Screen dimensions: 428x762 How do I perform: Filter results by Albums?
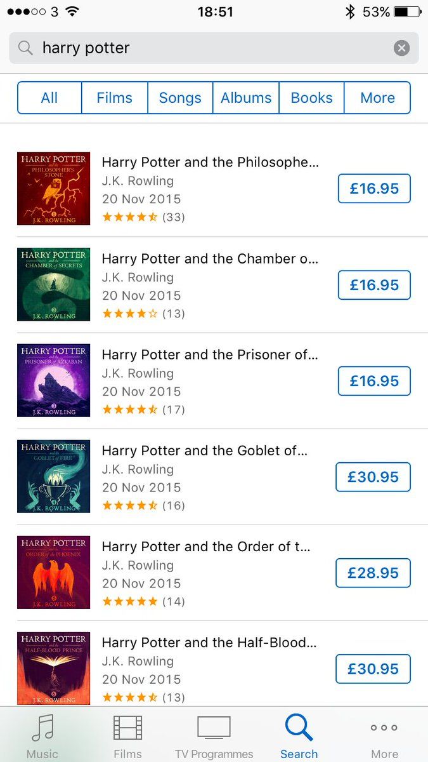point(246,98)
